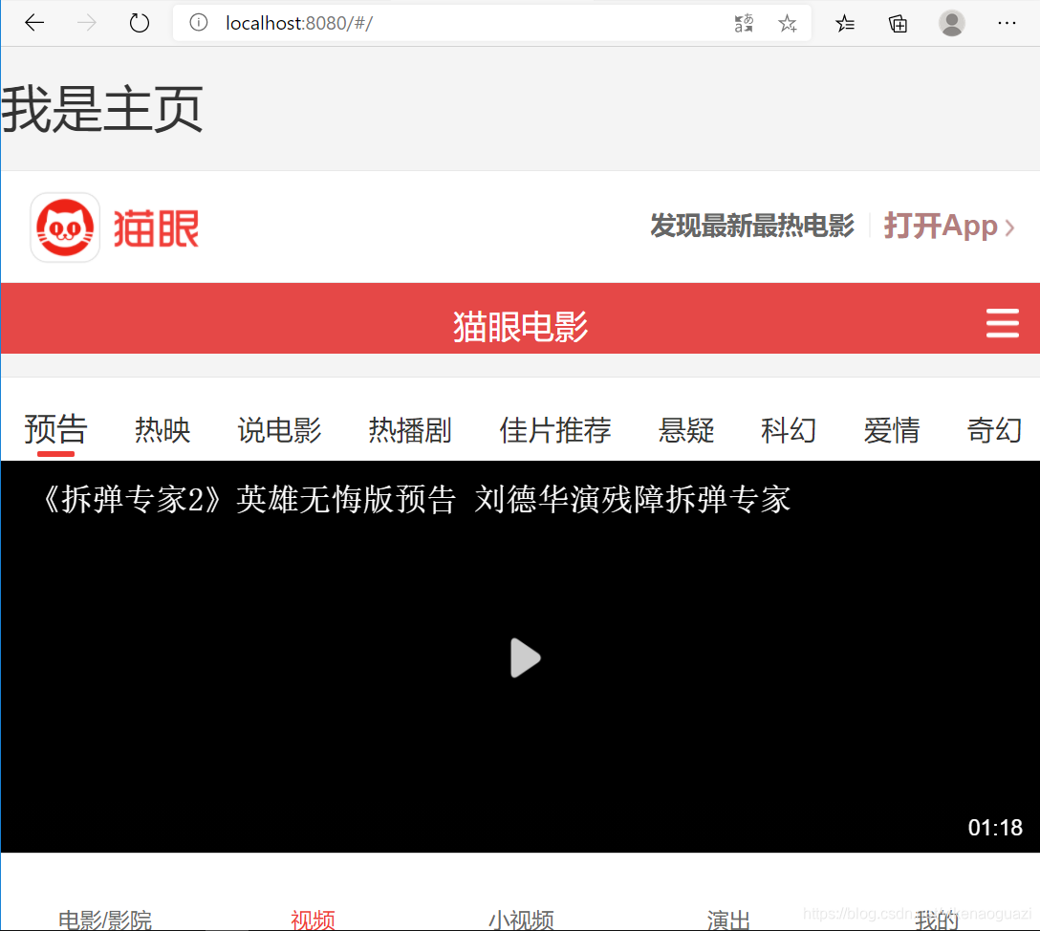Click the browser back arrow
The height and width of the screenshot is (931, 1040).
tap(33, 23)
